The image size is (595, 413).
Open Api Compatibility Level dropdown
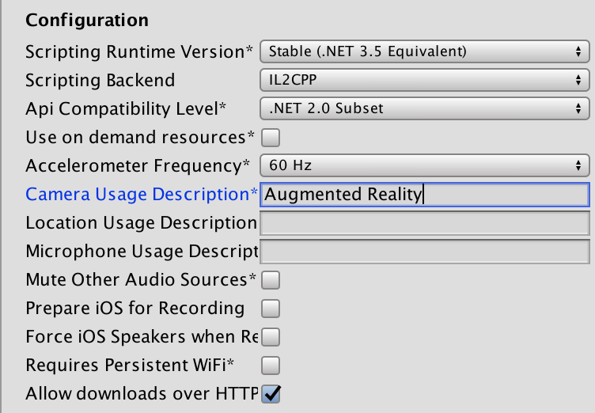point(424,108)
